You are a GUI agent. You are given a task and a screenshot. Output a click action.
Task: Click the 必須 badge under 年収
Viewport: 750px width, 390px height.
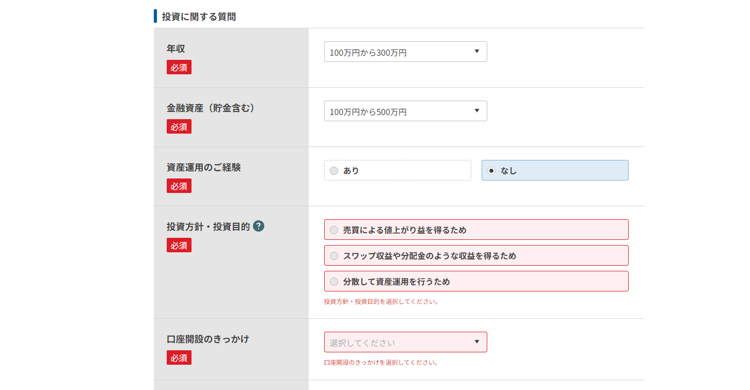click(x=179, y=67)
